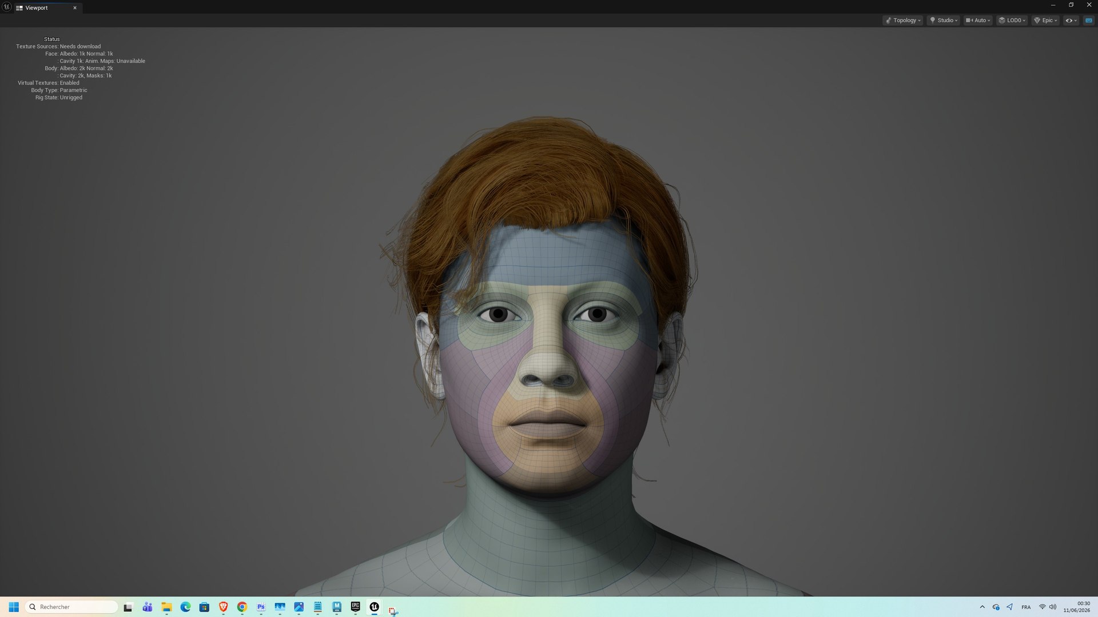Open the Wi-Fi network tray icon
The height and width of the screenshot is (617, 1098).
(x=1042, y=607)
